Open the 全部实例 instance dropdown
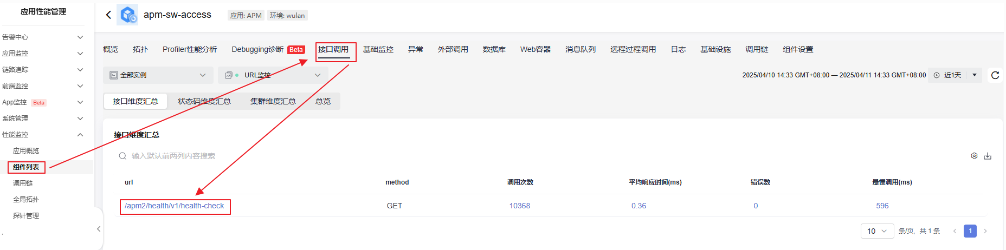 (x=158, y=75)
